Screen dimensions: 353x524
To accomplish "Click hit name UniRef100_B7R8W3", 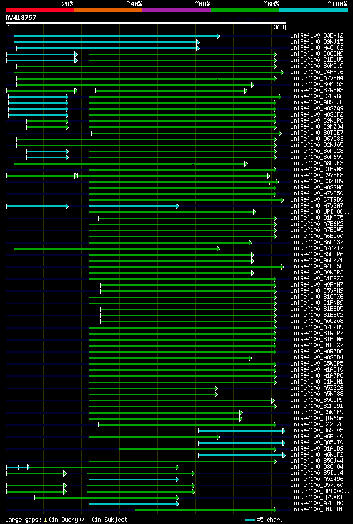I will tap(317, 90).
